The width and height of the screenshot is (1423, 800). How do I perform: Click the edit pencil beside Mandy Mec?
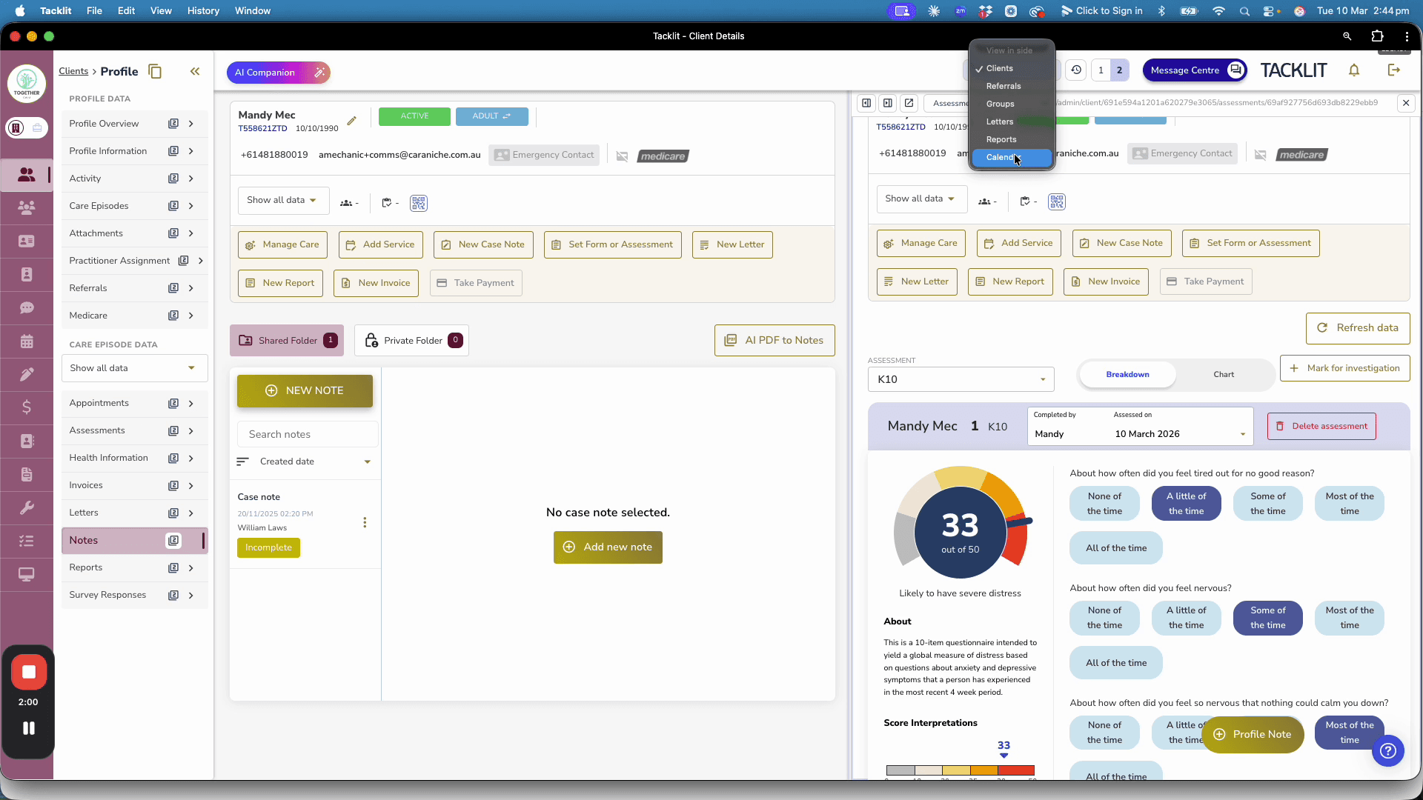352,121
